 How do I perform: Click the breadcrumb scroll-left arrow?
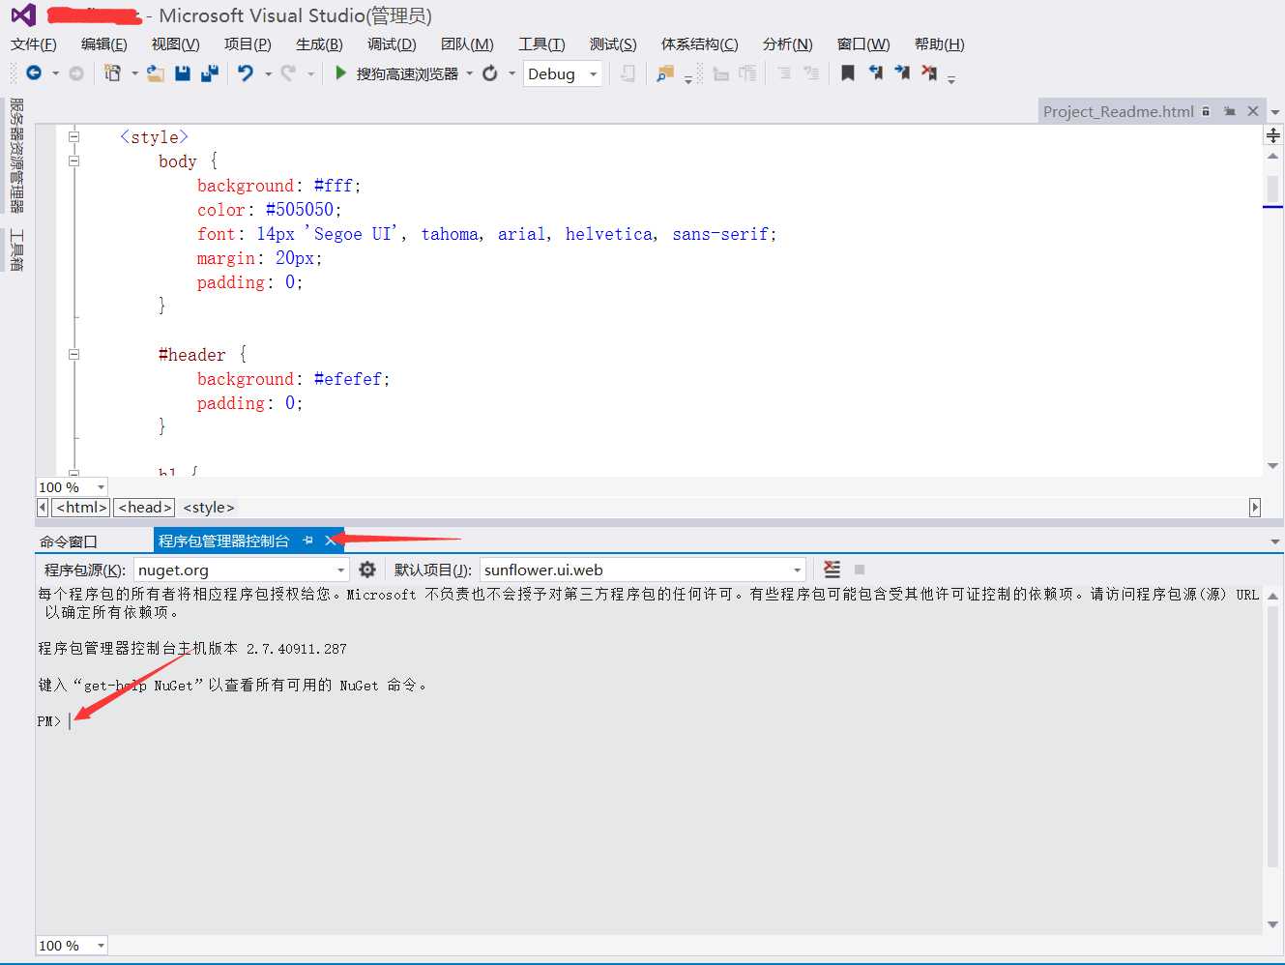click(x=43, y=507)
